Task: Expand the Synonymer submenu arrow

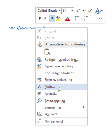Action: pyautogui.click(x=84, y=107)
